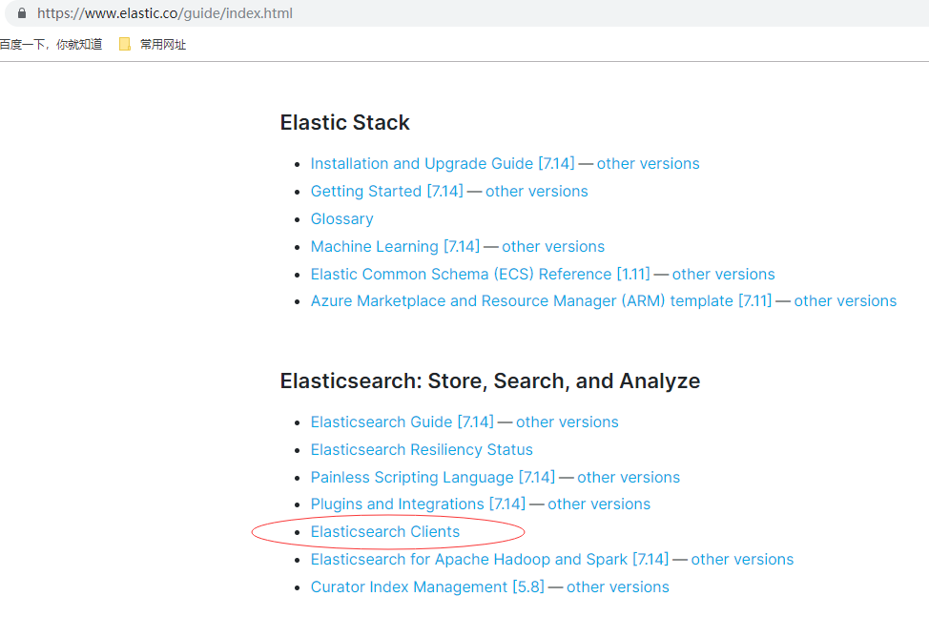The image size is (929, 617).
Task: Open other versions of Installation and Upgrade Guide
Action: click(649, 163)
